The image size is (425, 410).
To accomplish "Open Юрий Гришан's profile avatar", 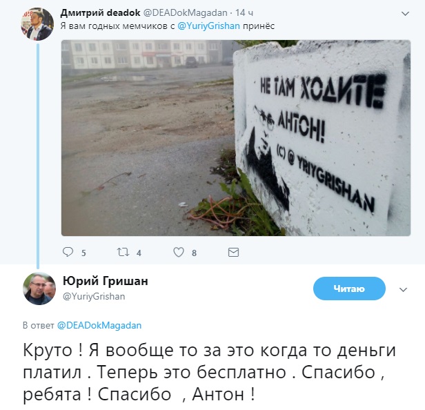I will click(x=39, y=289).
